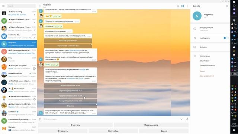
Task: Open the Manybot chat
Action: tap(18, 128)
